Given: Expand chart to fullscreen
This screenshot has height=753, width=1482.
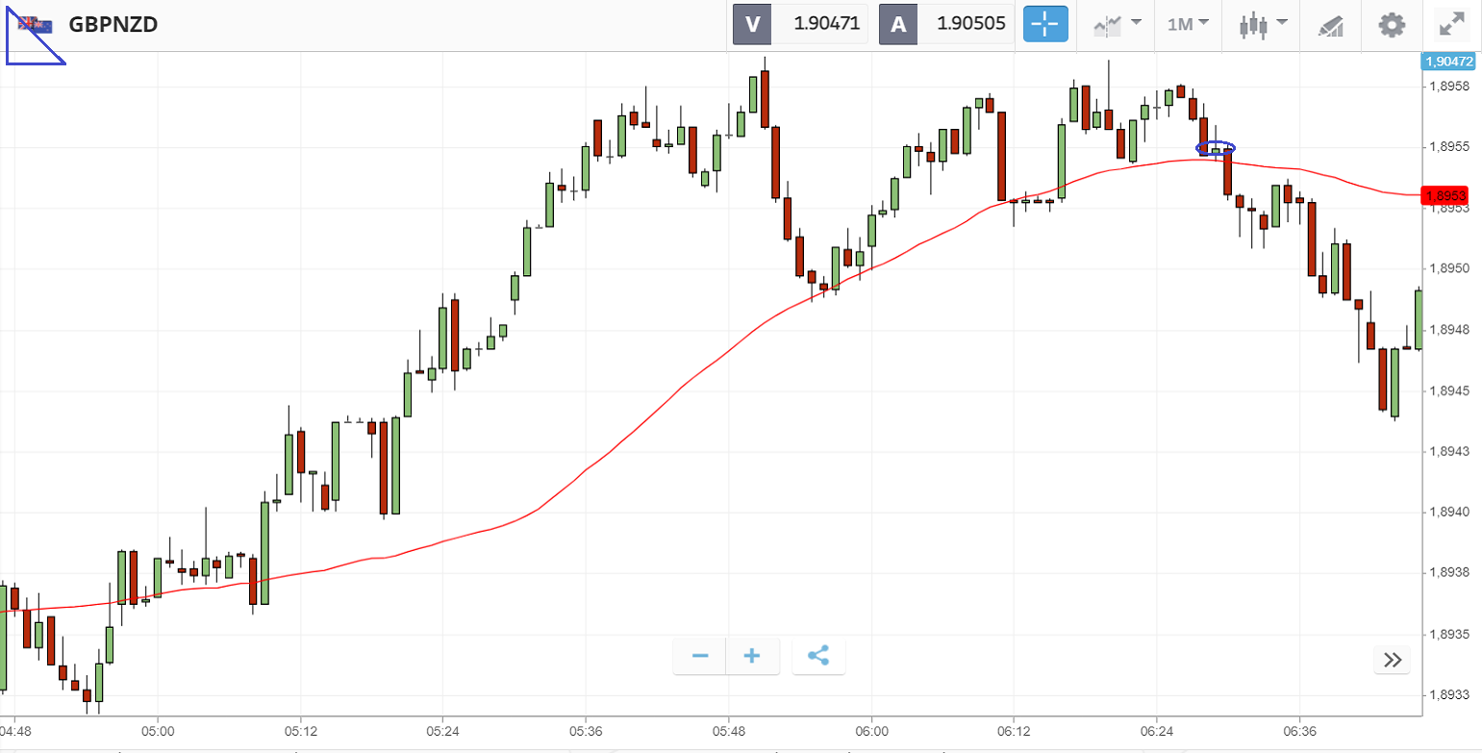Looking at the screenshot, I should (1450, 24).
